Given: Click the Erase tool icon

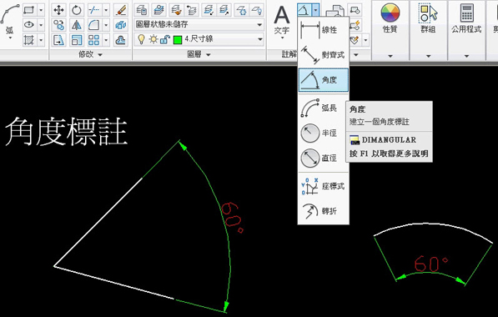Looking at the screenshot, I should pos(121,10).
